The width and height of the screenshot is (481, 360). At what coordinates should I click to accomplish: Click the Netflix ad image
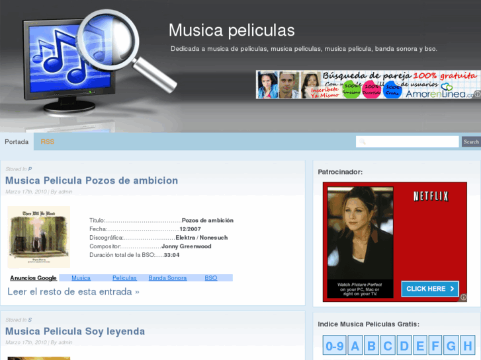(395, 242)
